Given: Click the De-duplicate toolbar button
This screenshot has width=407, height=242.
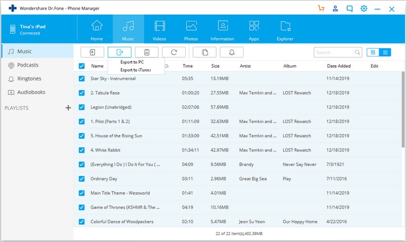Looking at the screenshot, I should coord(205,52).
